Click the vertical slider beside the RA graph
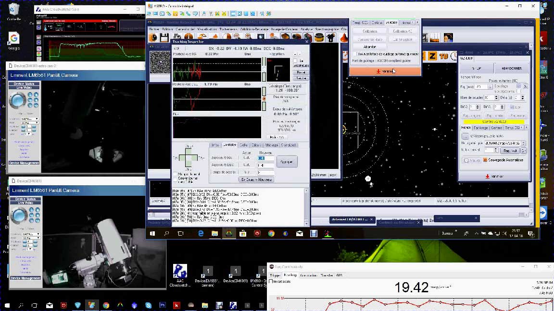 (x=264, y=69)
